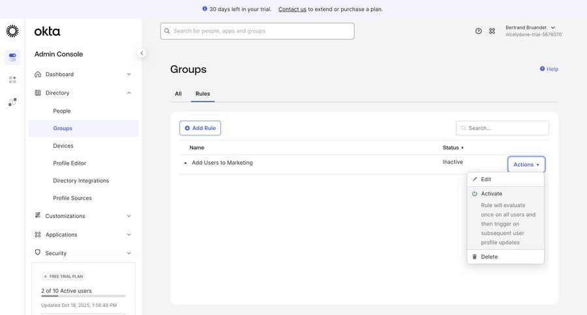Focus the people, apps and groups search box
This screenshot has height=315, width=587.
(257, 31)
